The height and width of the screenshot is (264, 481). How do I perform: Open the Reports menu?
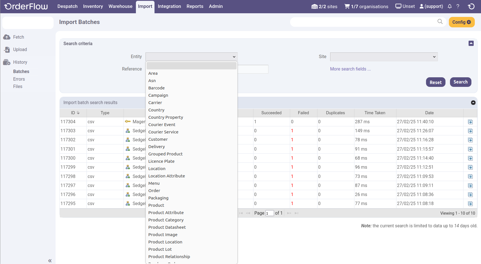pos(195,6)
